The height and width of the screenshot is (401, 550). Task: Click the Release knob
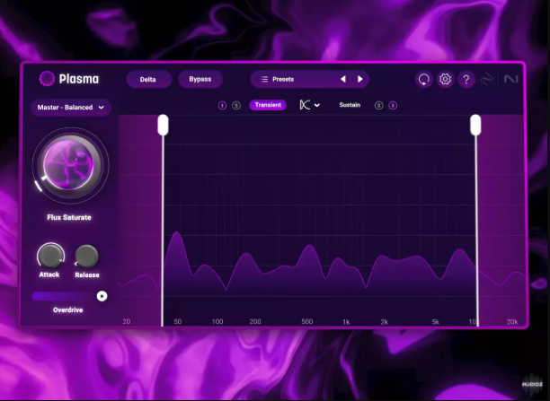pyautogui.click(x=86, y=257)
